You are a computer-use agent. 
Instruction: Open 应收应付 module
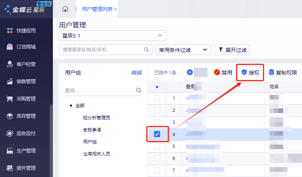pos(26,133)
